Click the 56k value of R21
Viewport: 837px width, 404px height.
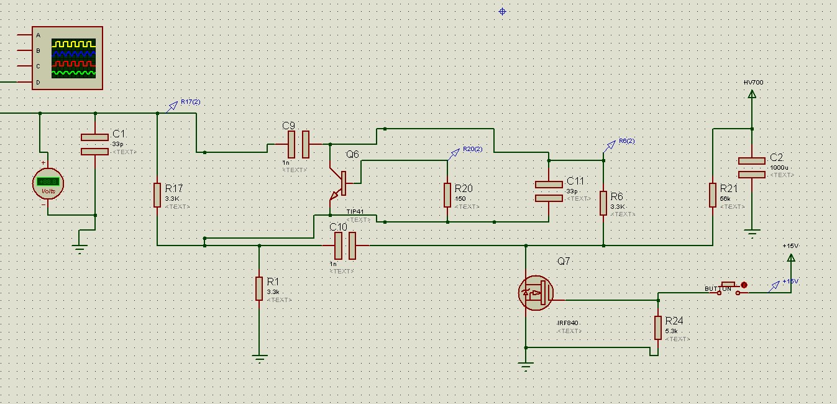[x=725, y=199]
